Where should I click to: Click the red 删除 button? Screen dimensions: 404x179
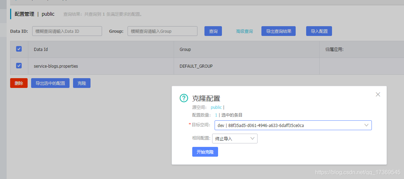19,83
